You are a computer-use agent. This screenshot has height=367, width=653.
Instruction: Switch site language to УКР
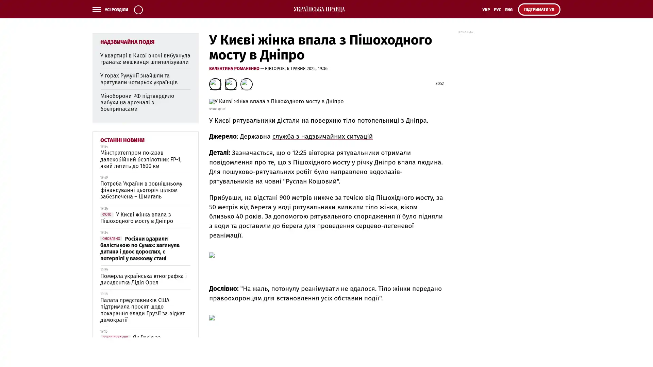coord(486,10)
